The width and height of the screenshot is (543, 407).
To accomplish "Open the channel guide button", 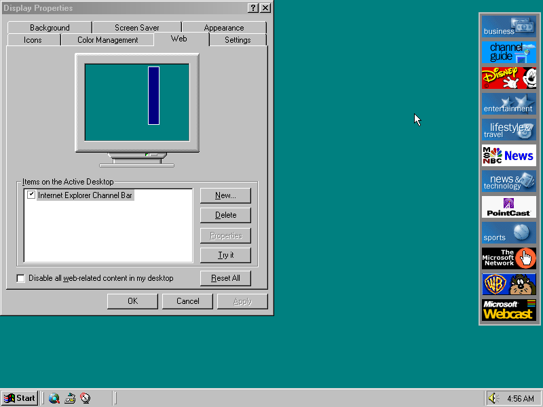I will [x=508, y=52].
